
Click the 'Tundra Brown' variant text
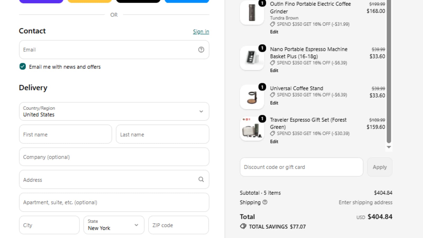pos(284,18)
